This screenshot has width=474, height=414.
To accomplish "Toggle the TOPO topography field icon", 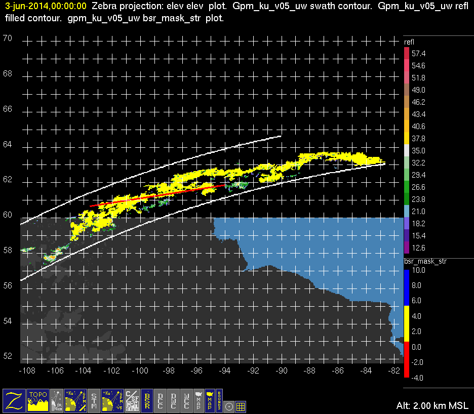I will (39, 400).
